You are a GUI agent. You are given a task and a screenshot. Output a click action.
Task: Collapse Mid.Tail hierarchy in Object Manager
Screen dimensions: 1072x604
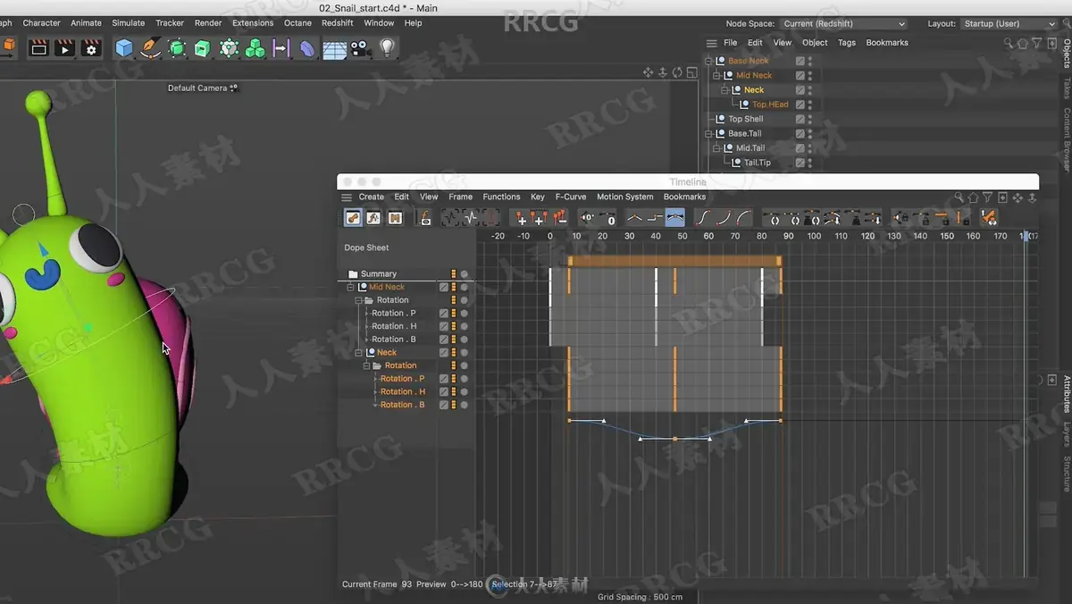[x=716, y=148]
